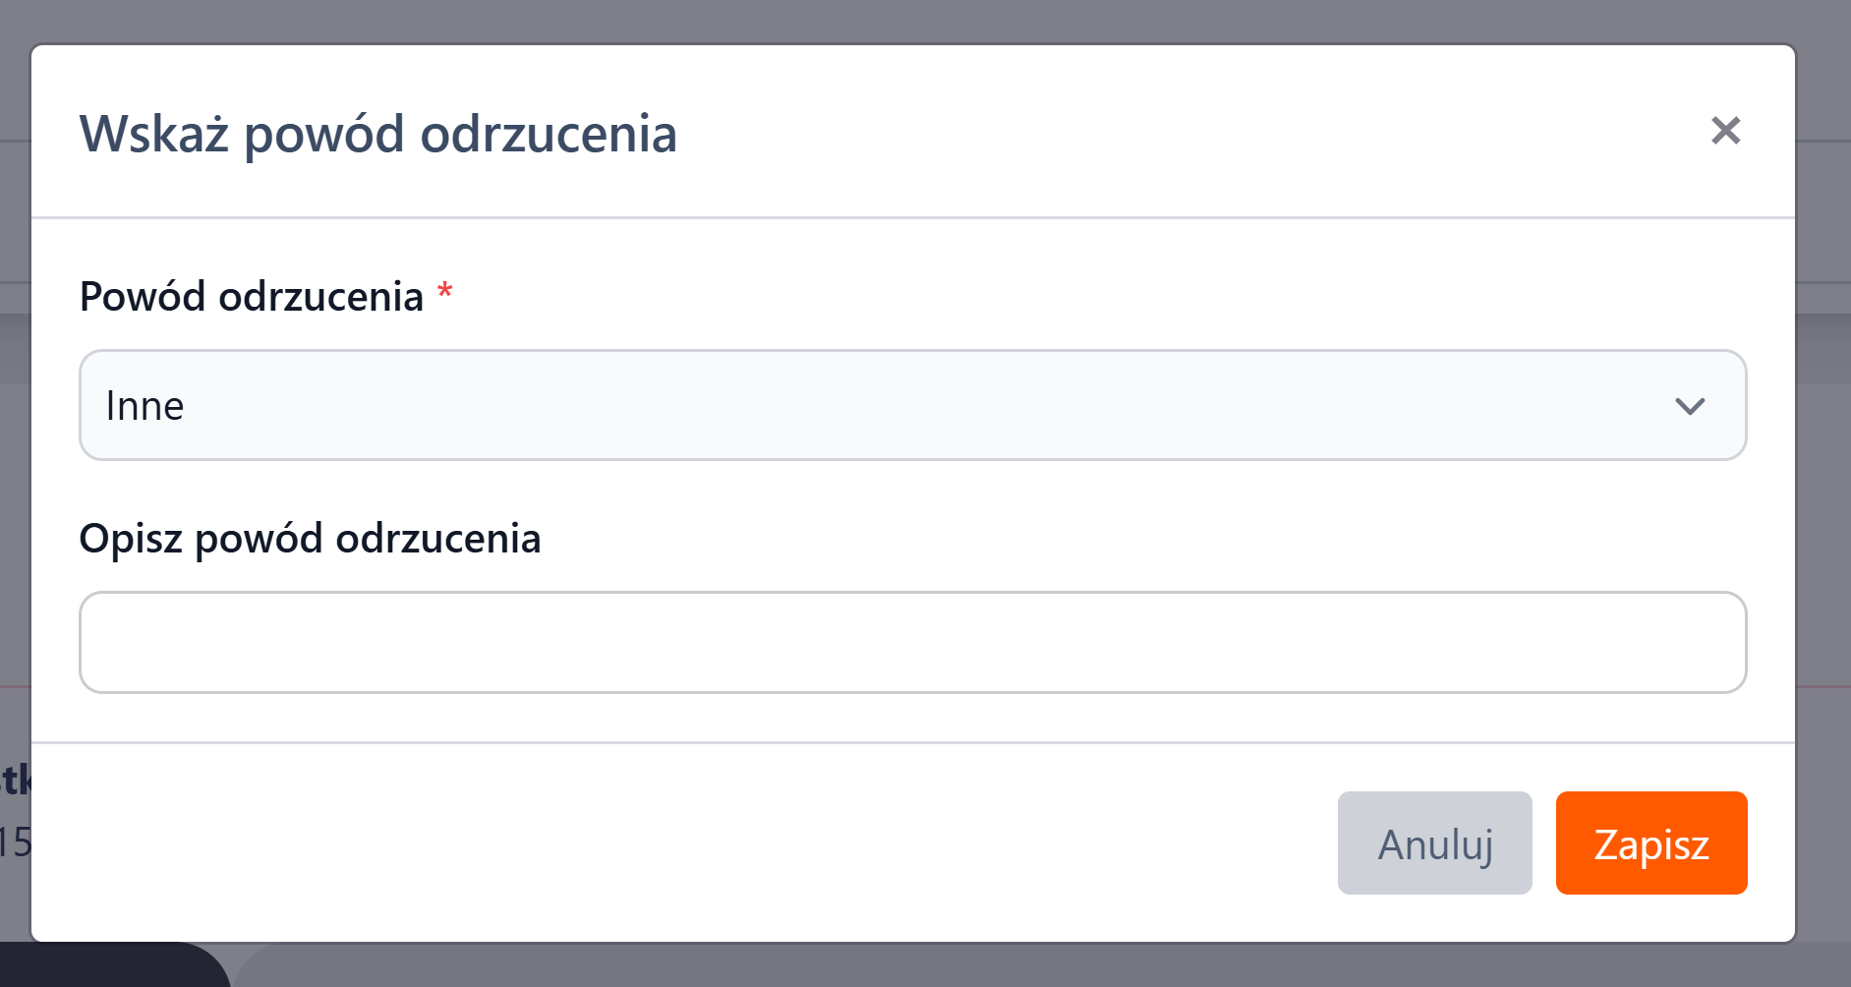Click the red required asterisk
The image size is (1851, 987).
pyautogui.click(x=445, y=291)
